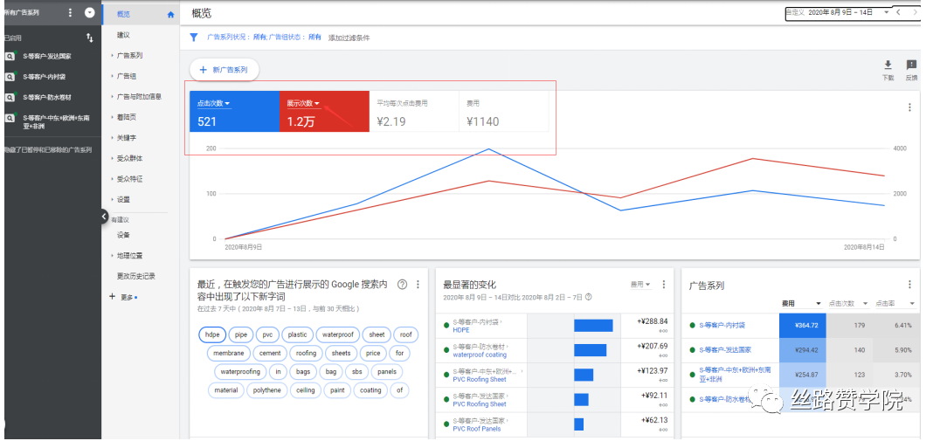
Task: Open the 展示次数 metric dropdown on the red card
Action: click(303, 104)
